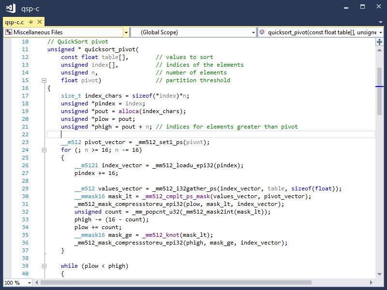The width and height of the screenshot is (387, 290).
Task: Click the Miscellaneous Files project icon
Action: coord(8,32)
